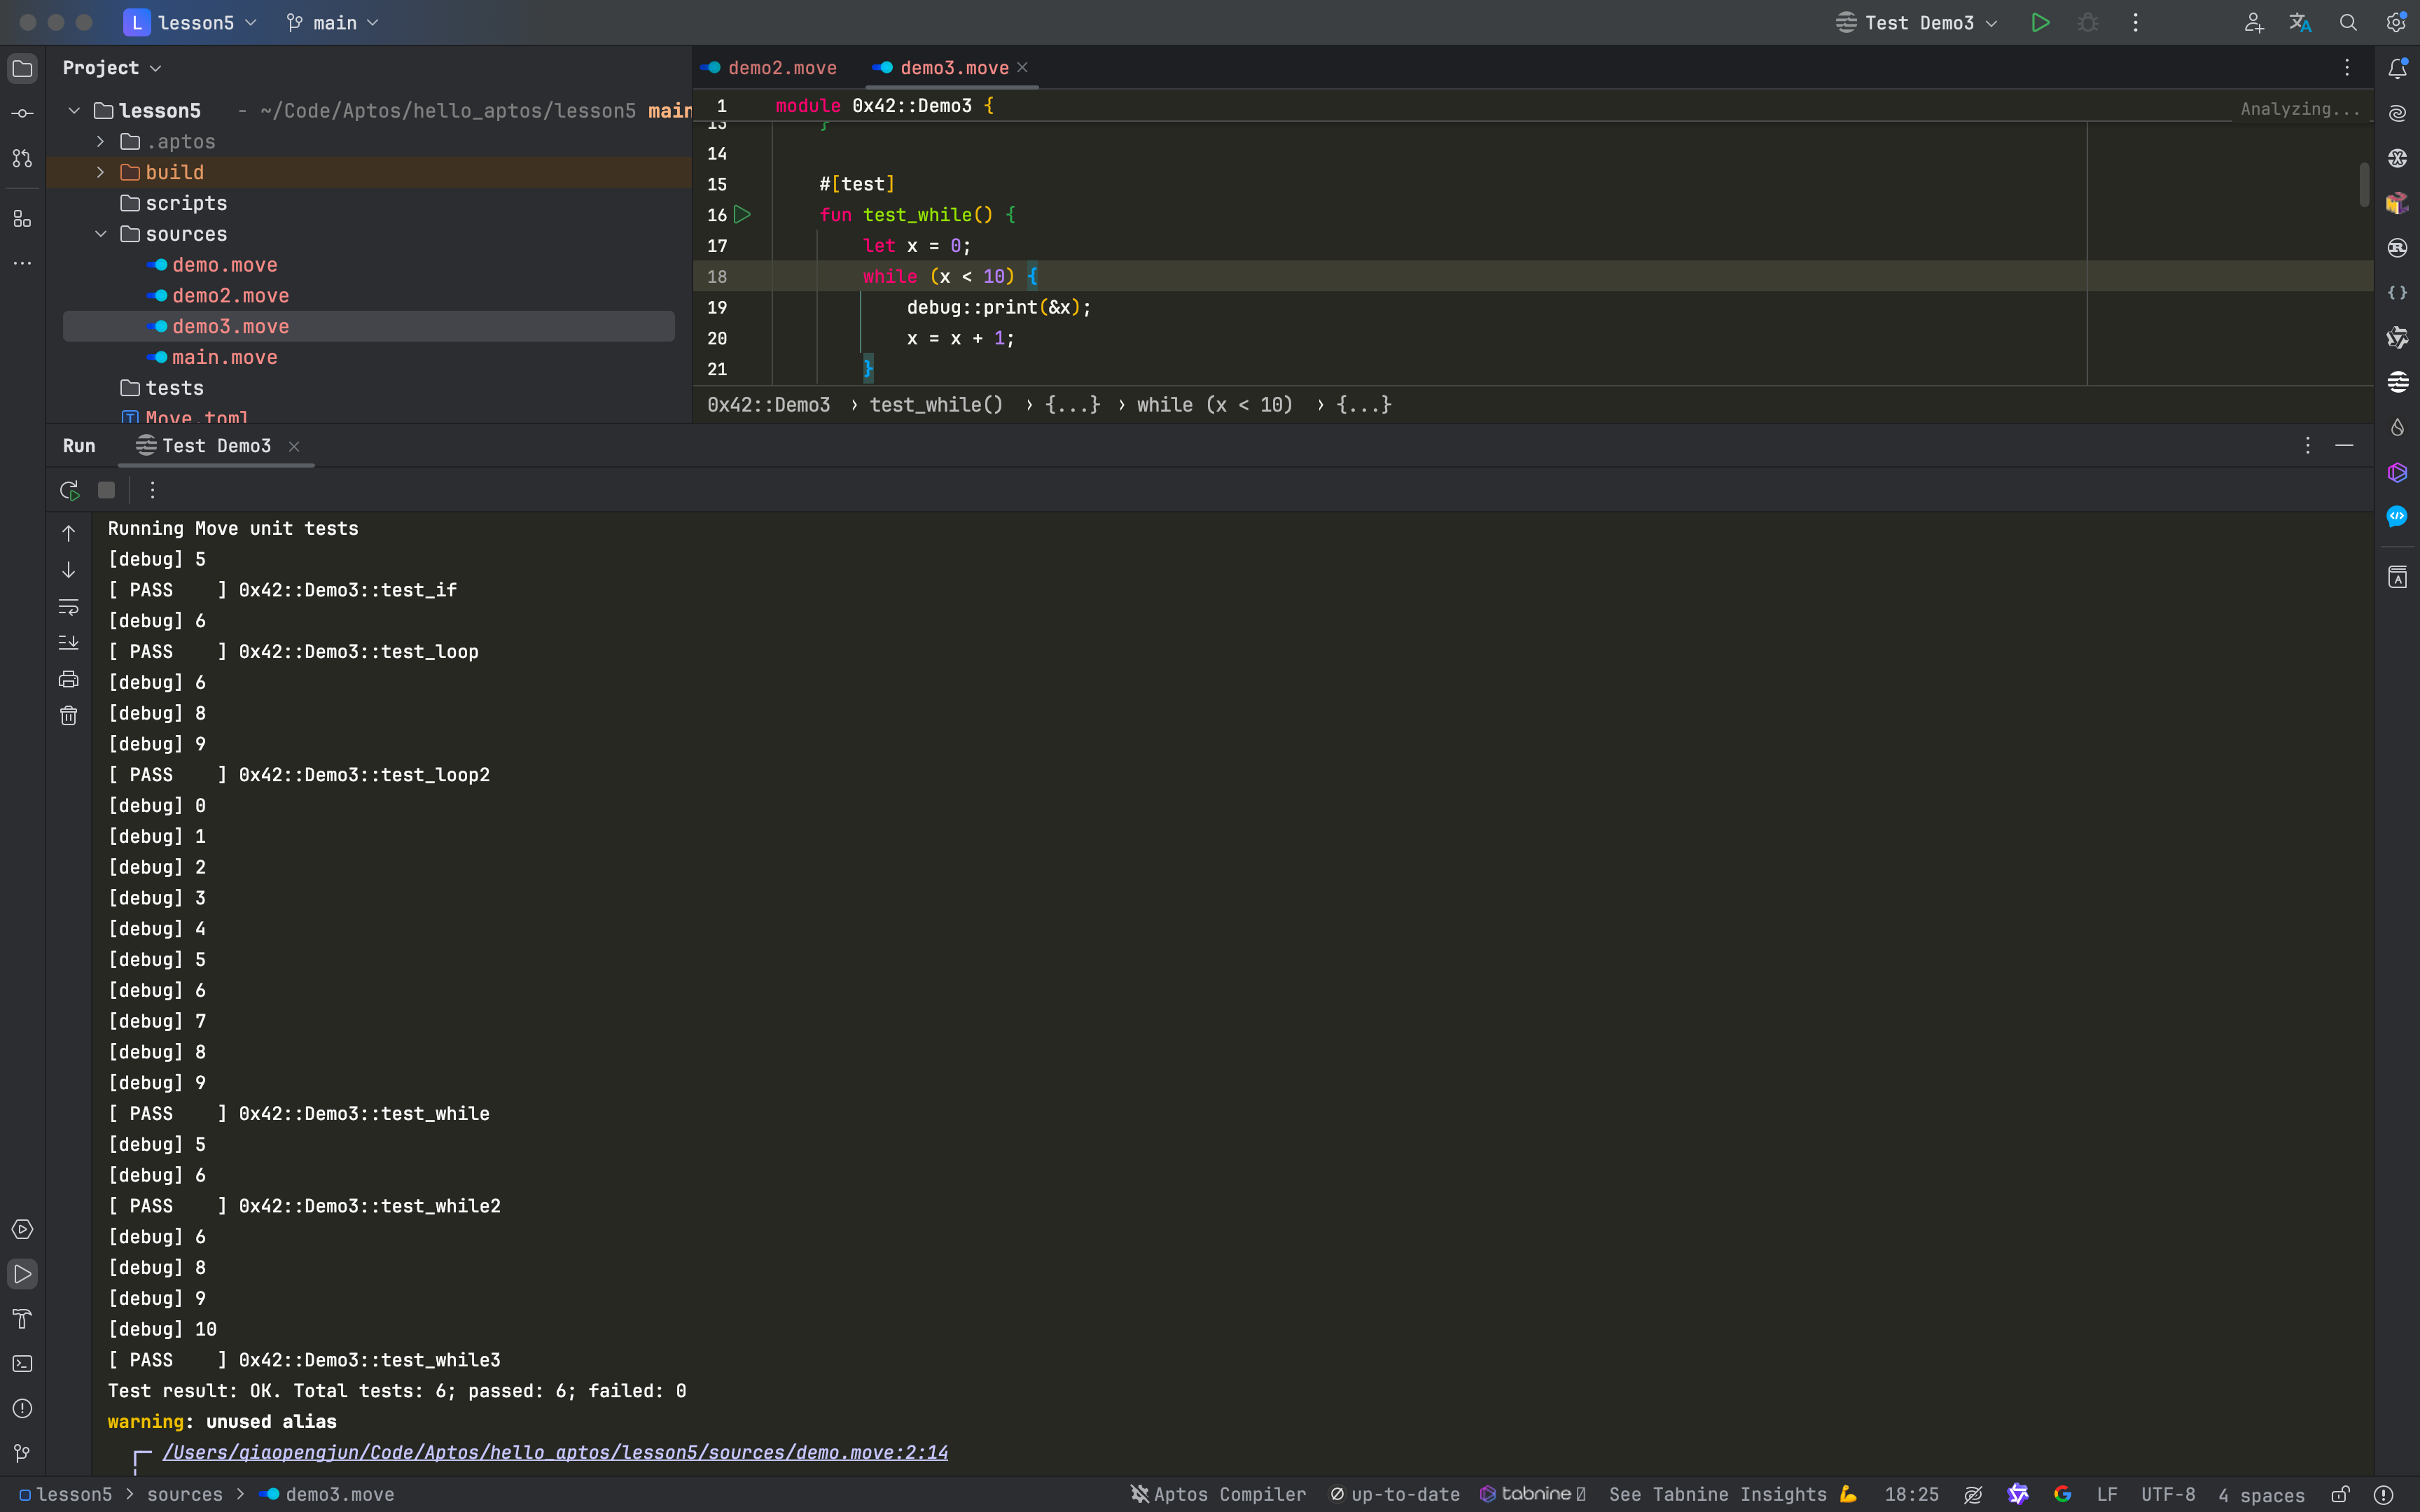Open Run panel options ellipsis
The image size is (2420, 1512).
tap(2308, 446)
